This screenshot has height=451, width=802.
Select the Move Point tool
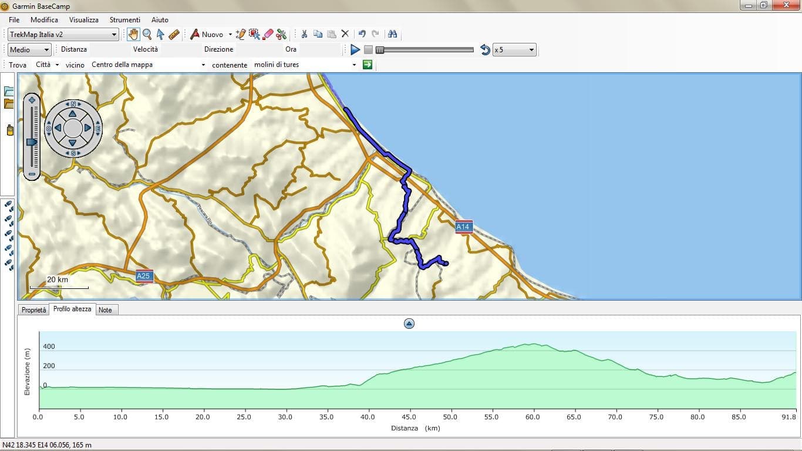[x=254, y=34]
